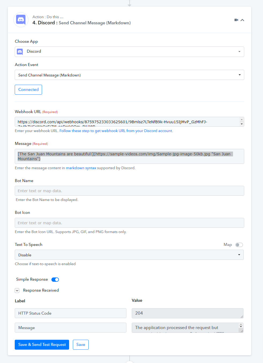Click the Webhook URL scroll-down arrow
The height and width of the screenshot is (363, 263).
pos(242,124)
